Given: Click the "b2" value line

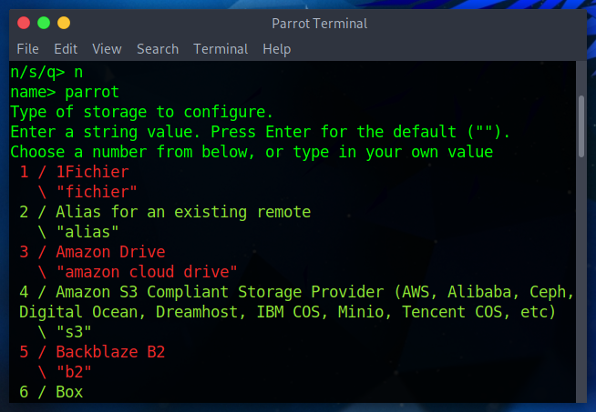Looking at the screenshot, I should point(65,372).
